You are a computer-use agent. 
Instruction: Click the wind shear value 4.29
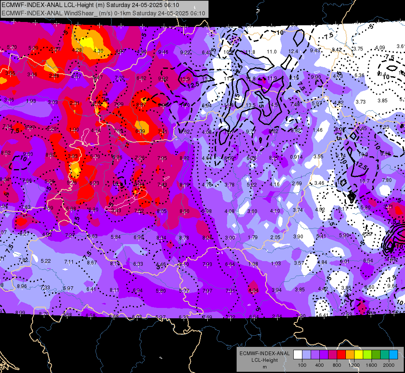pos(367,234)
